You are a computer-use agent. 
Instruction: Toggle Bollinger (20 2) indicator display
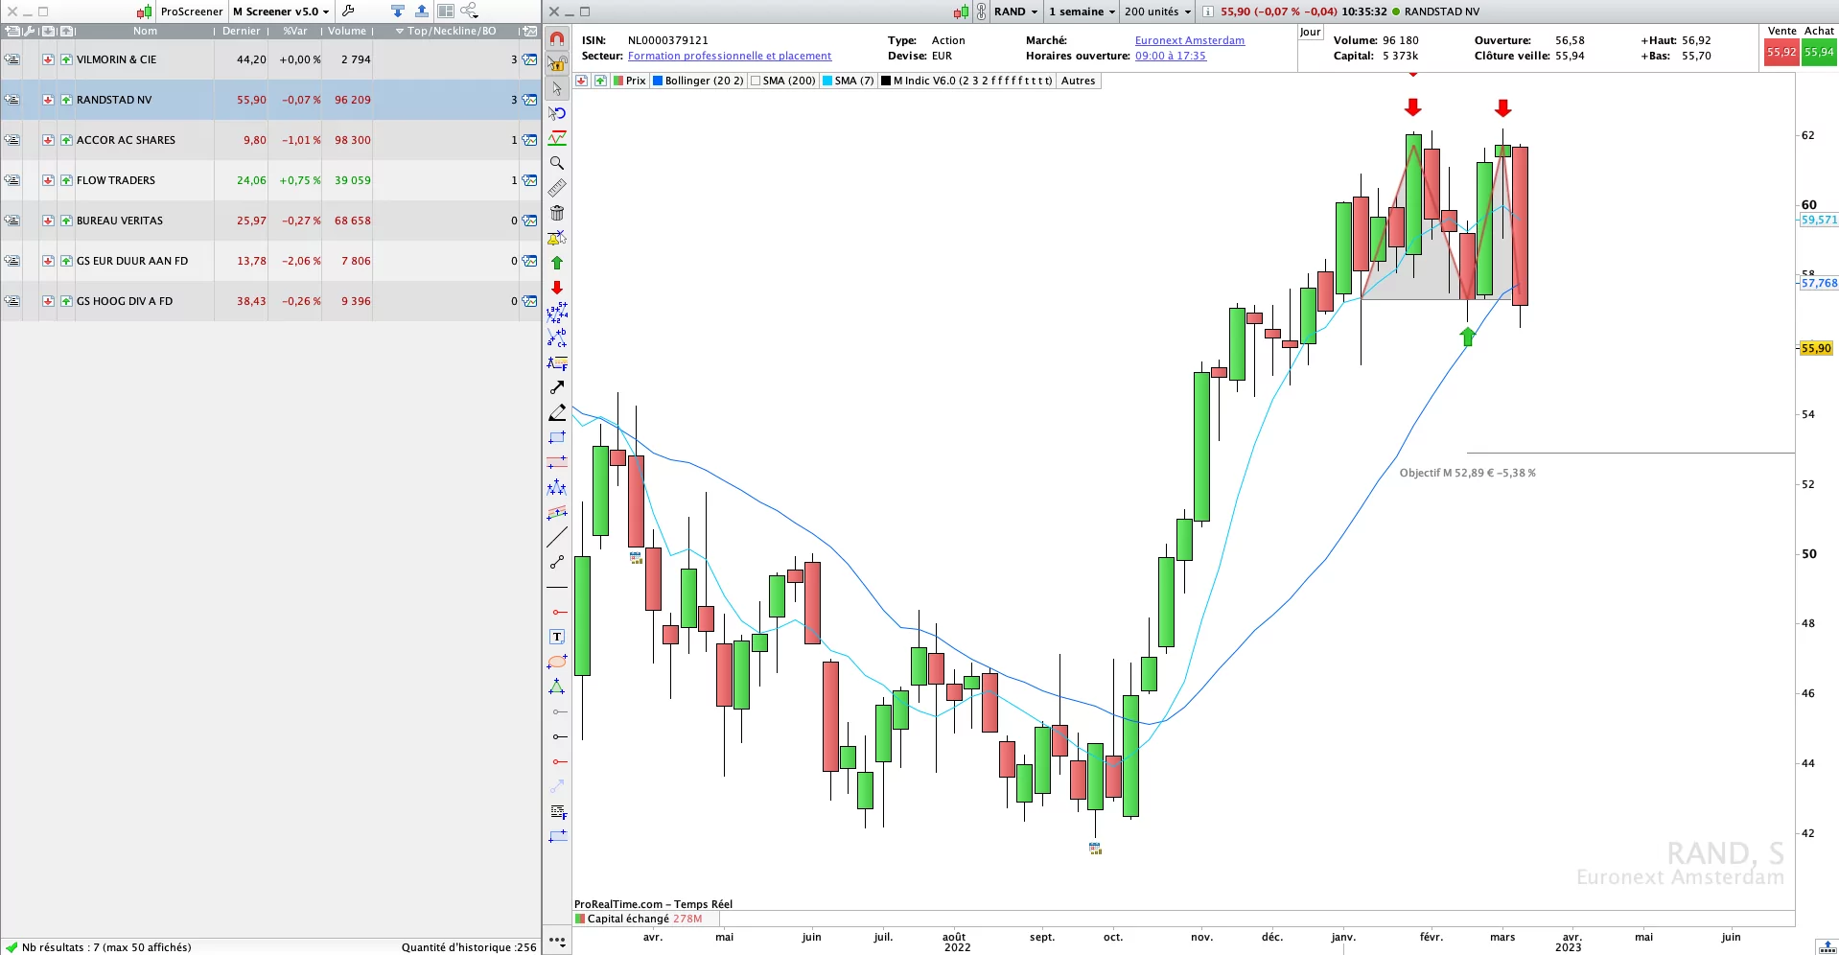coord(698,81)
